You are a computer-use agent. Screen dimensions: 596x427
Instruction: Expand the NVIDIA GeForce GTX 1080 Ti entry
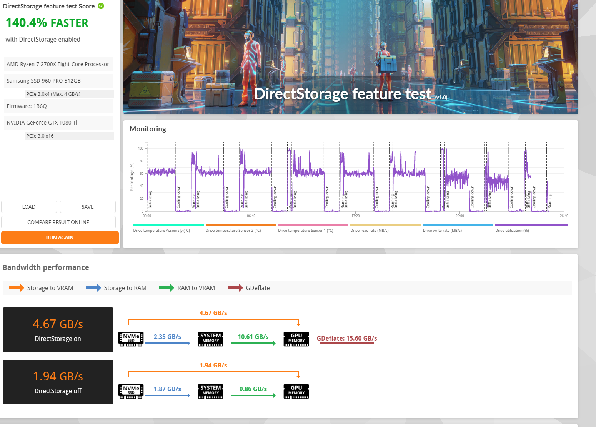[58, 122]
